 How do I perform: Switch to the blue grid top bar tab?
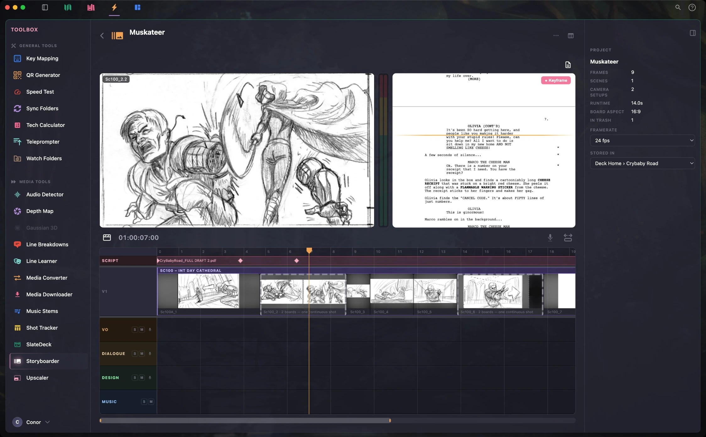138,7
